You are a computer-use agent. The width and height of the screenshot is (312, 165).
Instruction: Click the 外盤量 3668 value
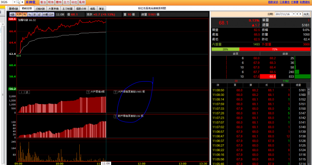(x=306, y=44)
